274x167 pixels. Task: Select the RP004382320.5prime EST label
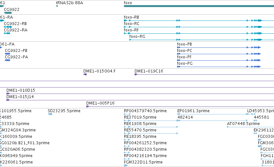(145, 149)
